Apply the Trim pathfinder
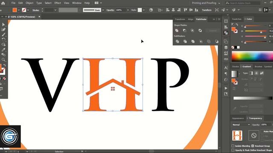The image size is (273, 153). coord(185,42)
